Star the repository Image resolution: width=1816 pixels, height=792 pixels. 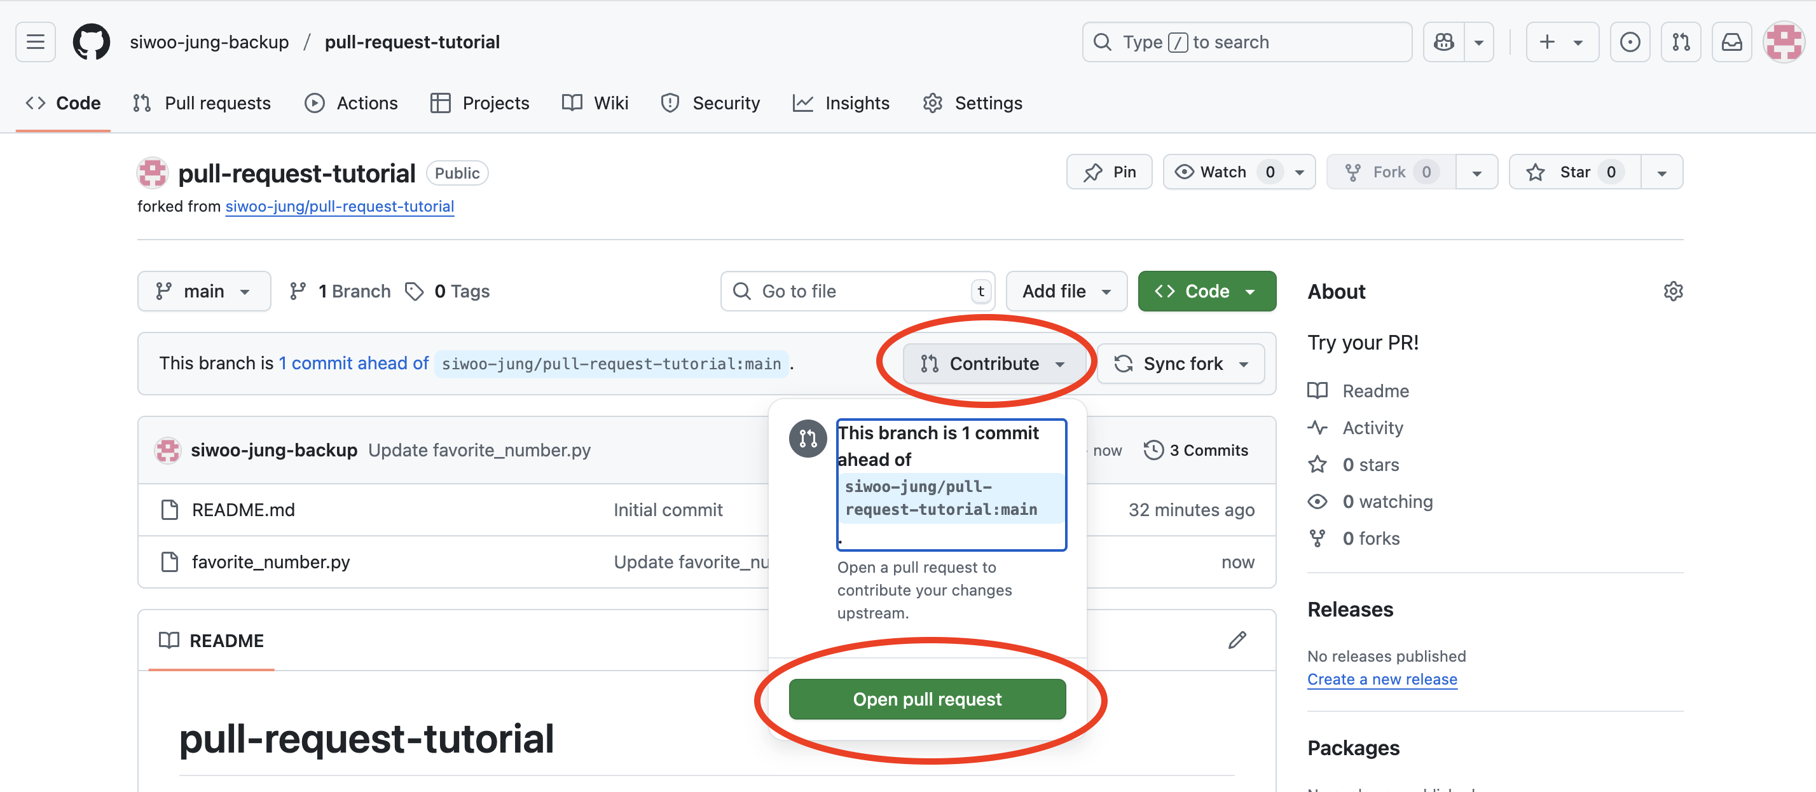pos(1575,172)
